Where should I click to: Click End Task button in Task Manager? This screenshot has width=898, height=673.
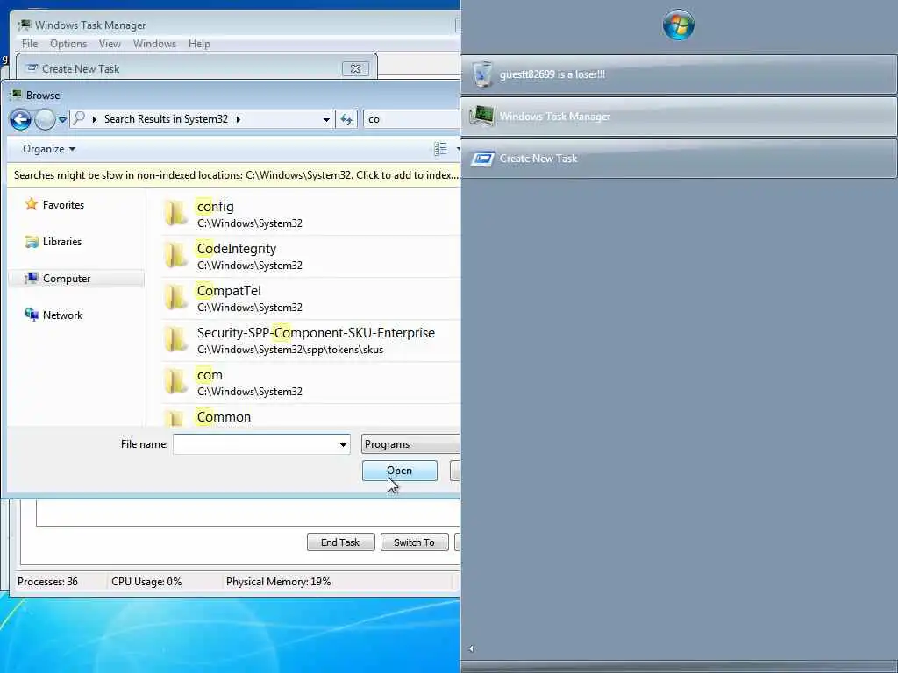tap(341, 542)
